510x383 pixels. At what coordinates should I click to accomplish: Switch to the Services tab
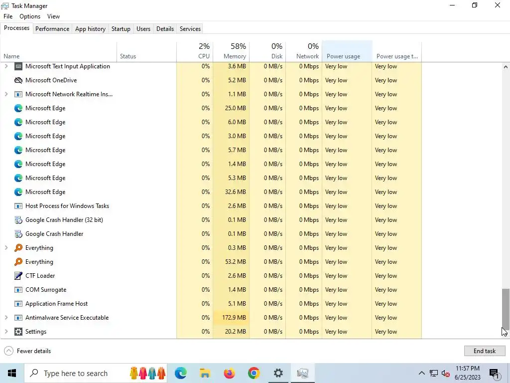click(x=190, y=28)
